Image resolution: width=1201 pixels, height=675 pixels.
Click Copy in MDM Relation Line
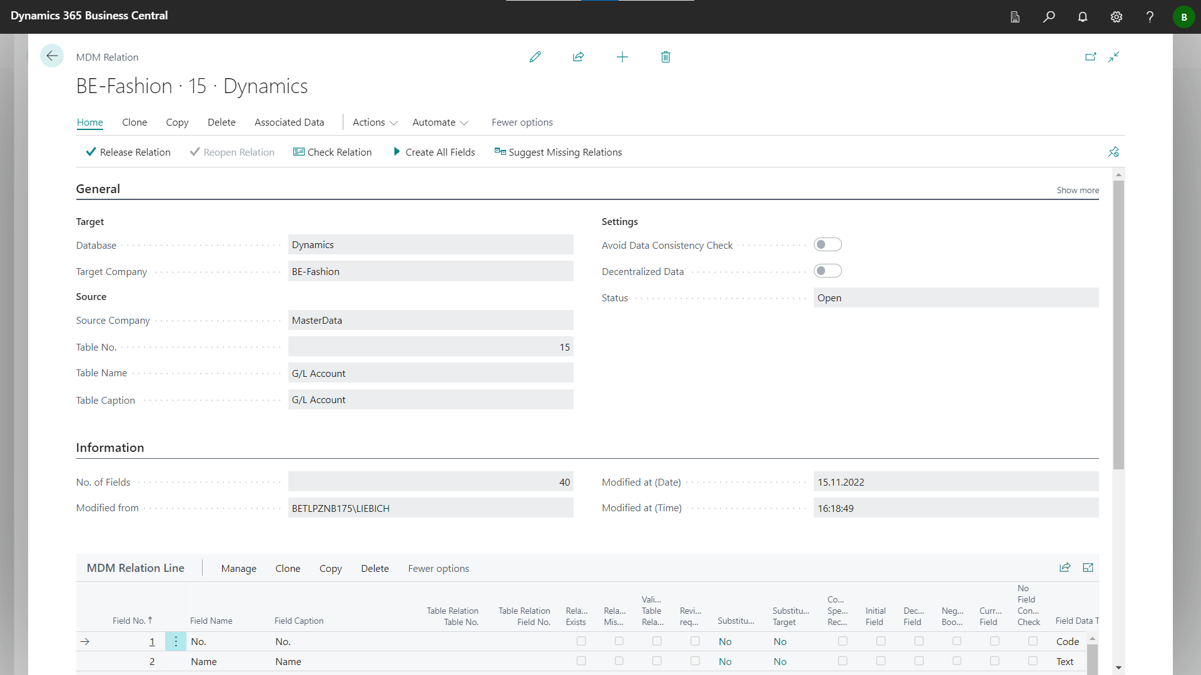330,569
